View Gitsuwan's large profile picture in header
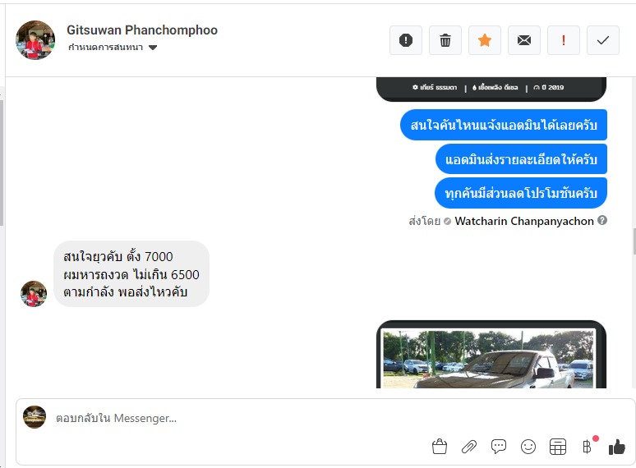This screenshot has width=636, height=468. click(35, 40)
